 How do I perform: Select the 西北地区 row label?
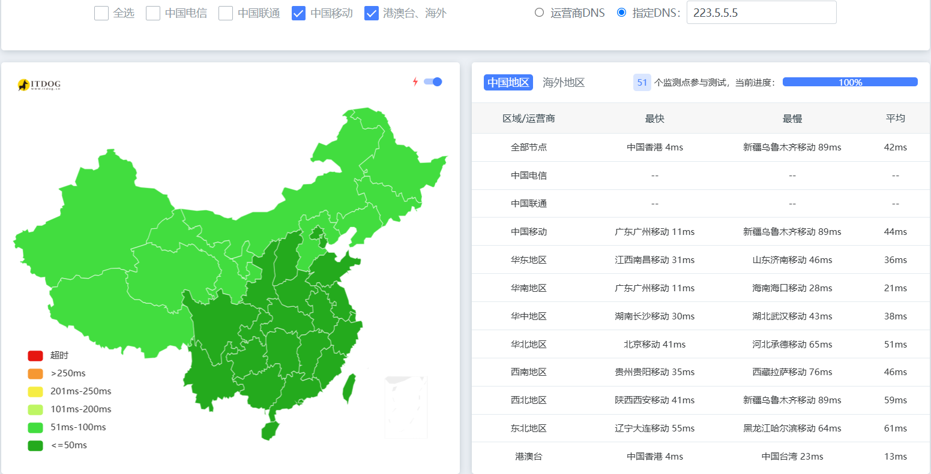click(x=529, y=400)
